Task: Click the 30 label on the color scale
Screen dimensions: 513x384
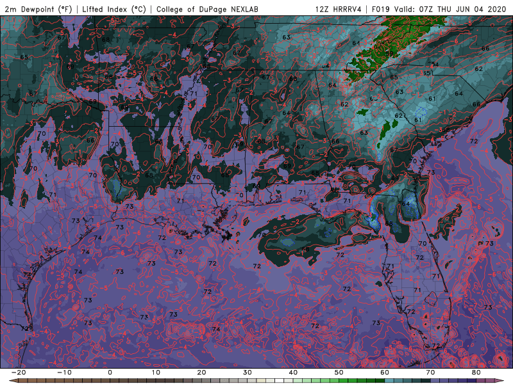Action: 248,372
